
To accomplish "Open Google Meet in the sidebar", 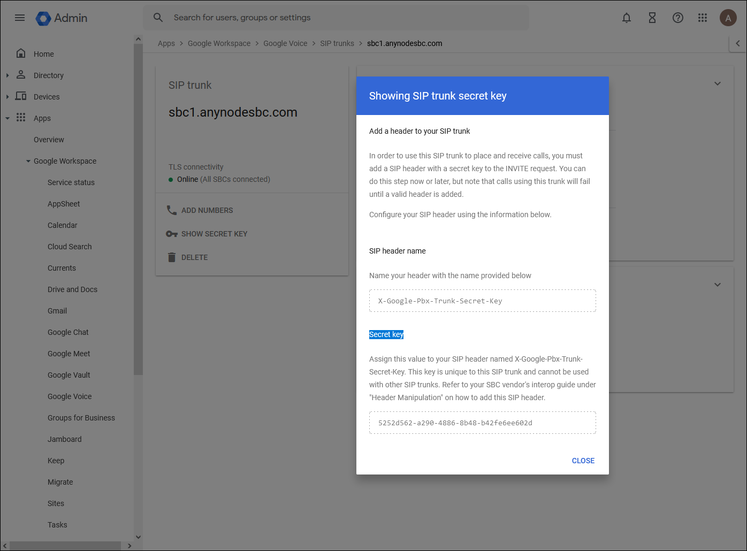I will (69, 354).
